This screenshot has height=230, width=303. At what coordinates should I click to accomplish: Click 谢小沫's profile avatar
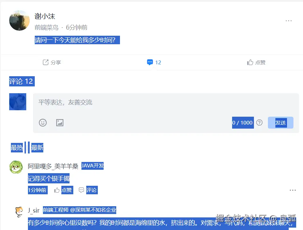click(x=19, y=20)
